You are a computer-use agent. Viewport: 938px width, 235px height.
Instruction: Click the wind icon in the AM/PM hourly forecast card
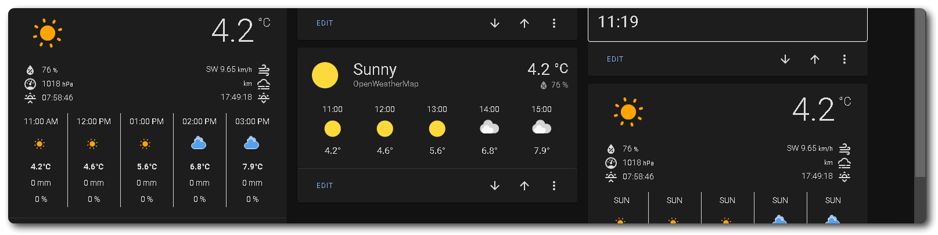264,70
